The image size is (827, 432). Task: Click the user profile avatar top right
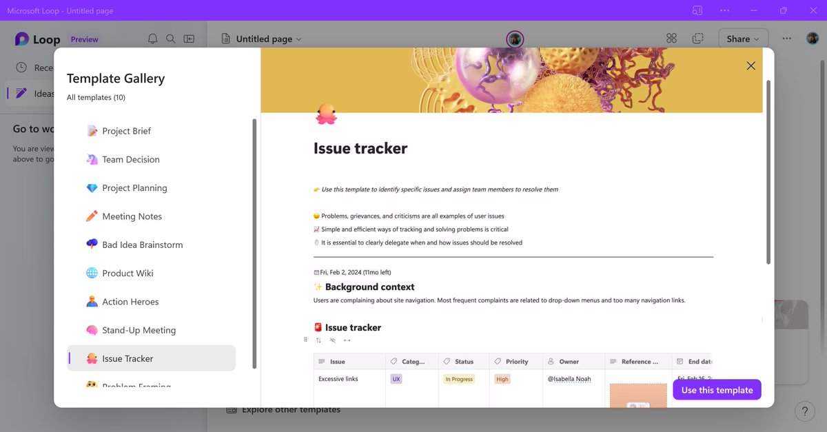(x=813, y=39)
